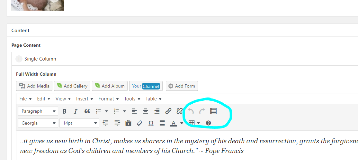Open the Paragraph format dropdown
Screen dimensions: 358x160
(x=38, y=111)
